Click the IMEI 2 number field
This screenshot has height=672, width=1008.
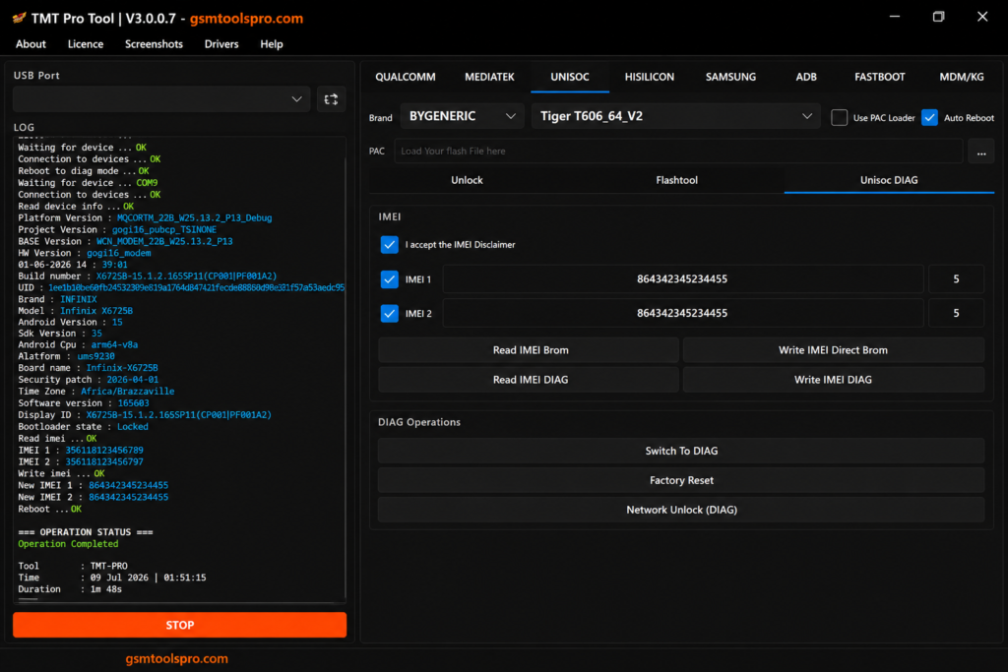(682, 314)
